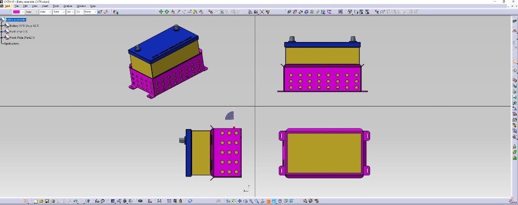This screenshot has width=518, height=205.
Task: Toggle the orange Shading view mode icon
Action: click(269, 201)
